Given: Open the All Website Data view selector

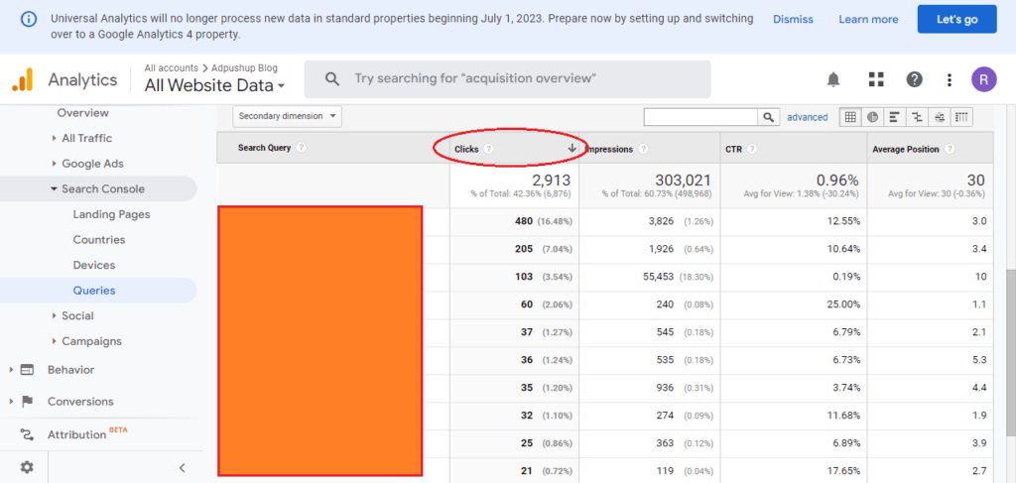Looking at the screenshot, I should (x=214, y=85).
